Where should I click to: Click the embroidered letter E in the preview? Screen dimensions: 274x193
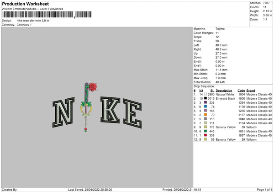tap(132, 113)
